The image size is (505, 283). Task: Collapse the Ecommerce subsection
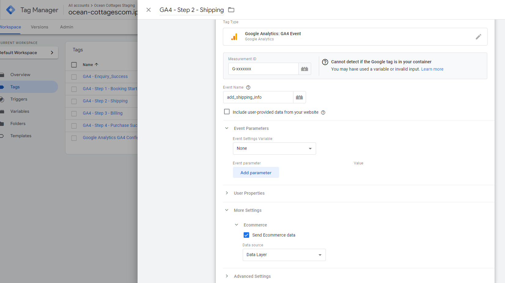(237, 225)
